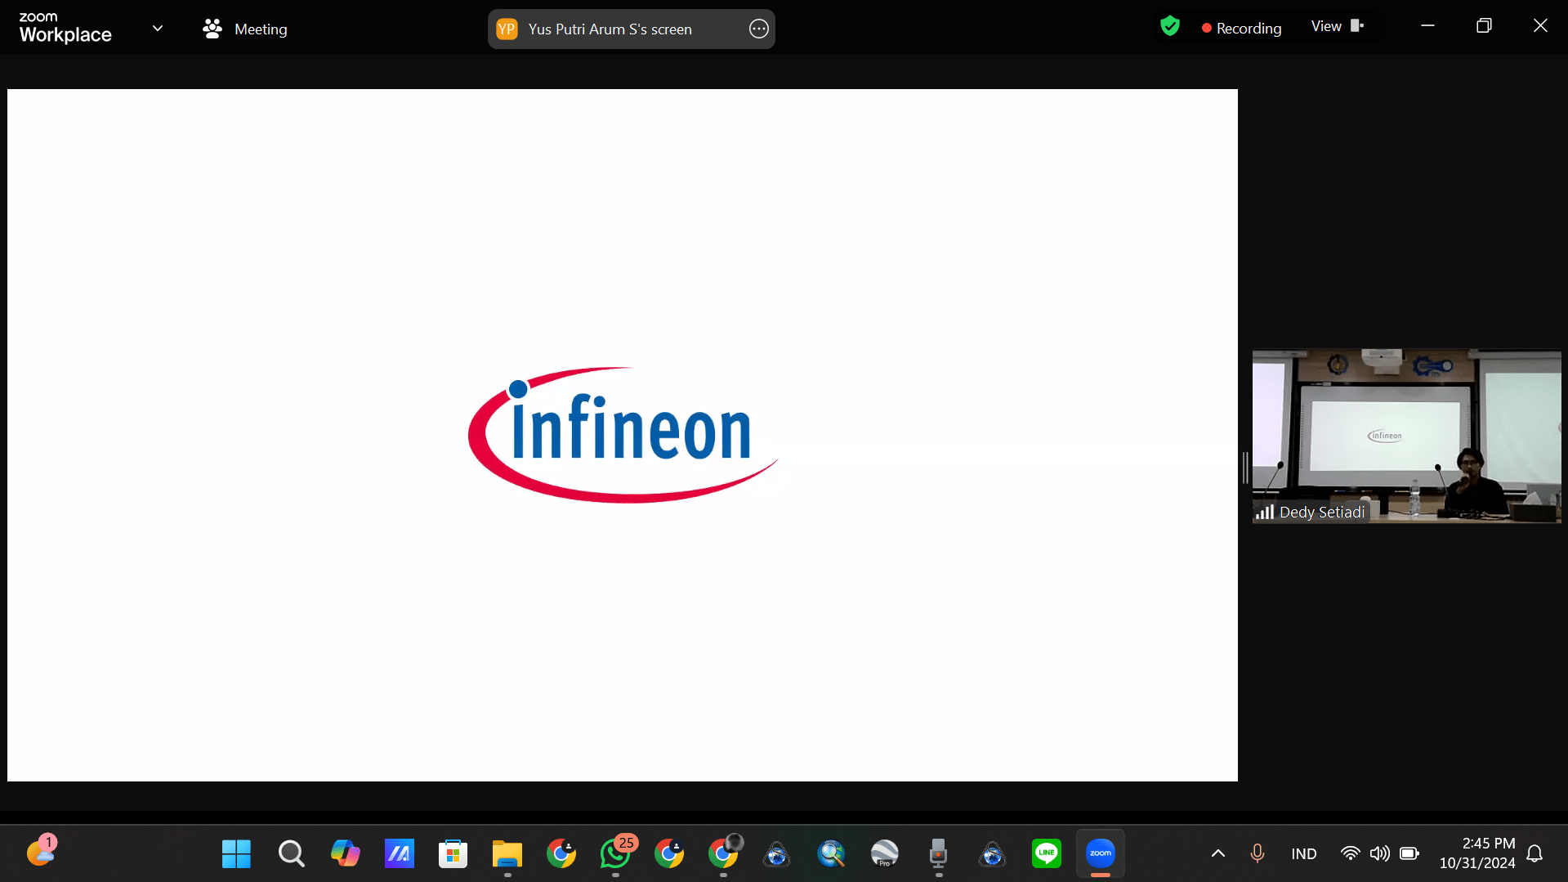Click the YP avatar badge
This screenshot has height=882, width=1568.
(x=507, y=29)
